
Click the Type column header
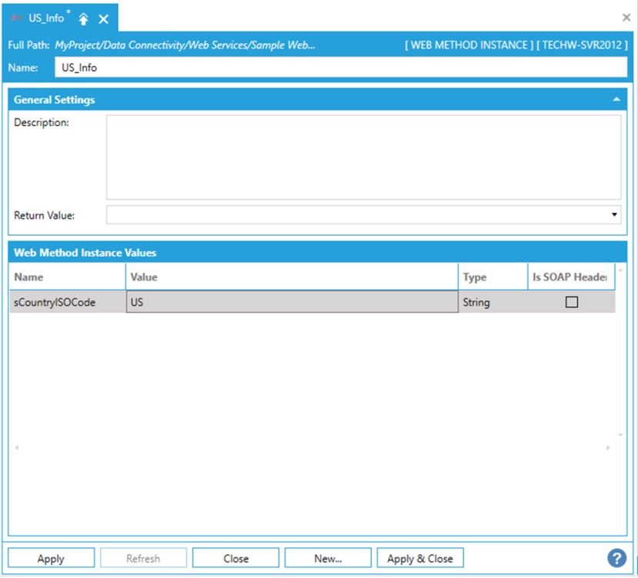point(493,277)
